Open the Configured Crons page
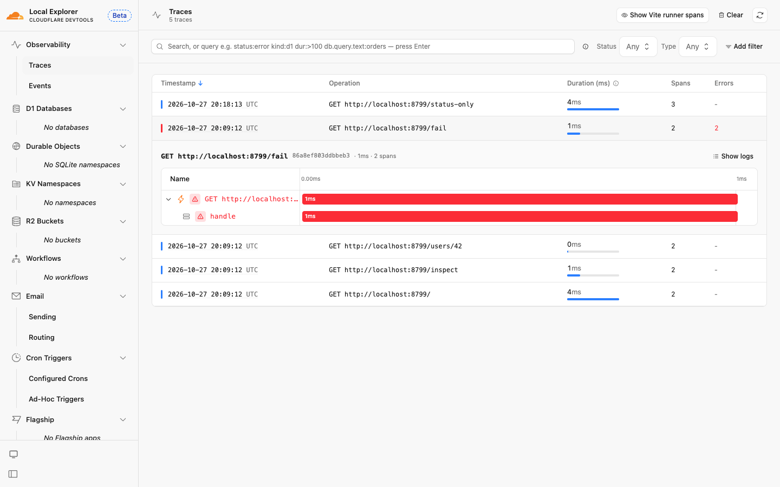 tap(77, 379)
